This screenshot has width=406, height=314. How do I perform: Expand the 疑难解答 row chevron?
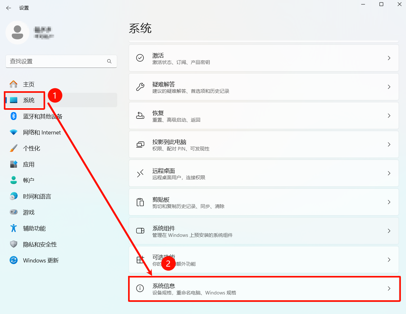(x=389, y=87)
